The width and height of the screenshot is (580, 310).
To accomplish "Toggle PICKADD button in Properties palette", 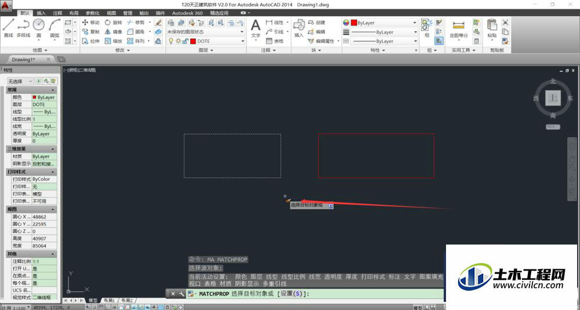I will 38,81.
